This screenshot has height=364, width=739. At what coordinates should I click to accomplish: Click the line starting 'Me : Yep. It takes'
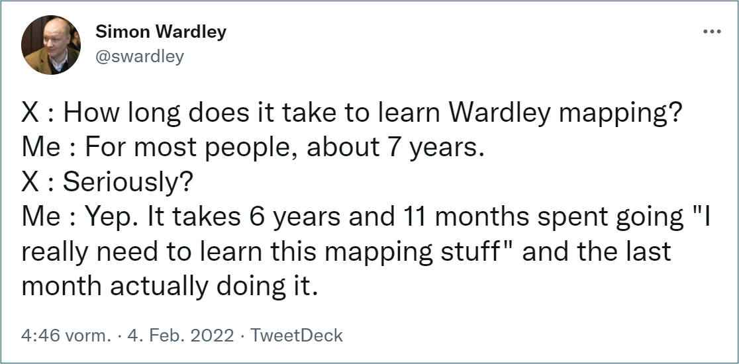click(x=366, y=217)
